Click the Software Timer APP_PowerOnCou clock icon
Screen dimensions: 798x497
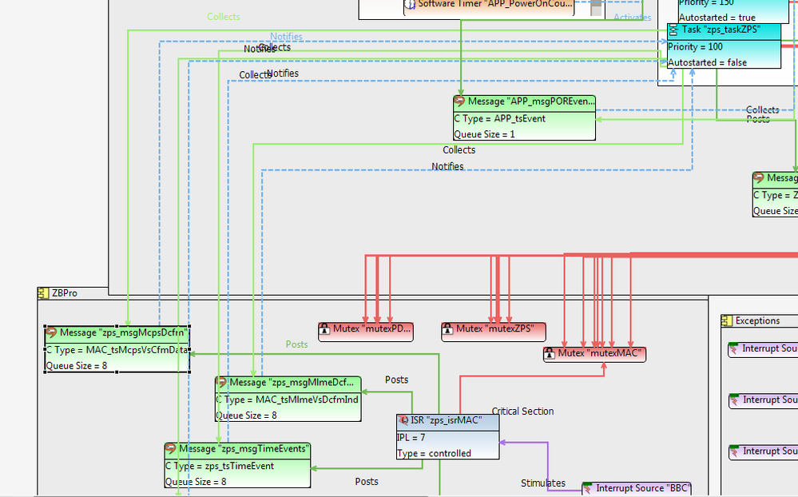(411, 5)
